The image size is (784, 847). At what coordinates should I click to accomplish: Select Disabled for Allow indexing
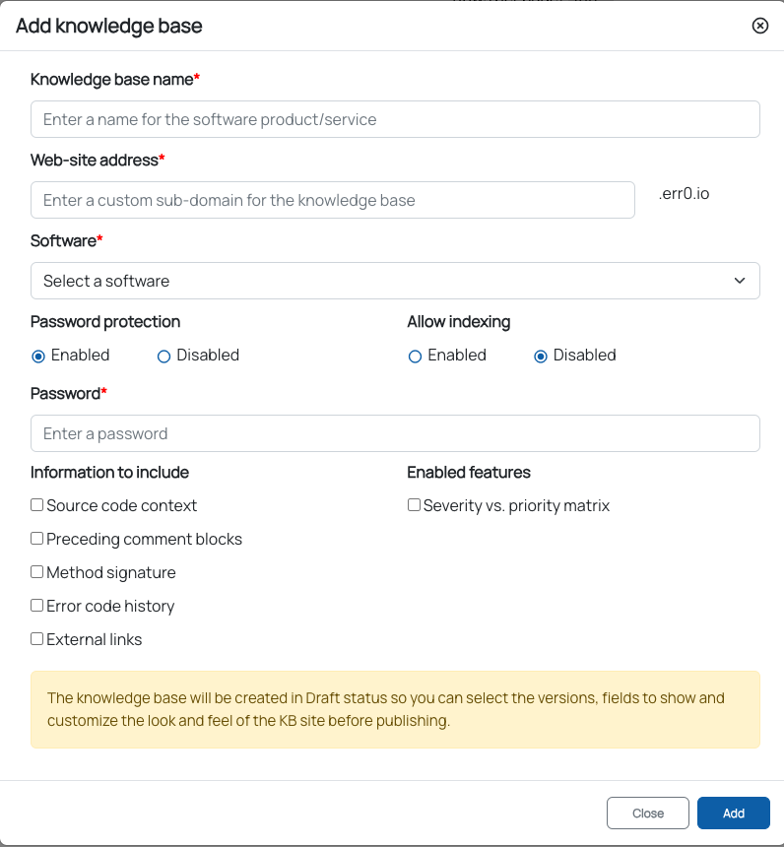coord(541,356)
